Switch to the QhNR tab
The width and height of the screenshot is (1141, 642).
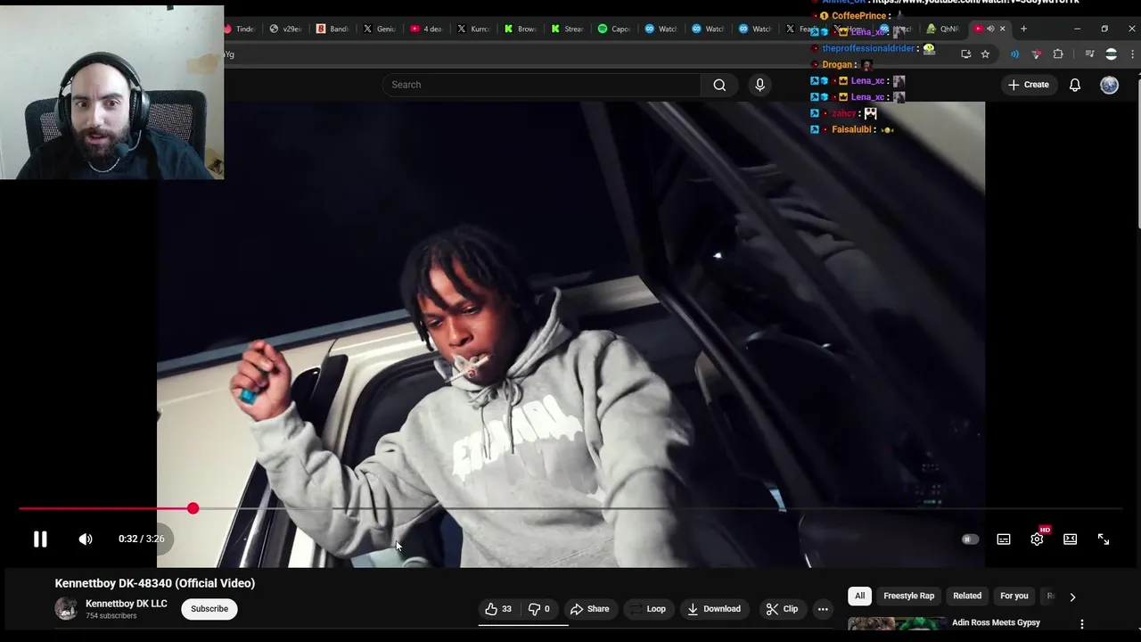pos(944,29)
